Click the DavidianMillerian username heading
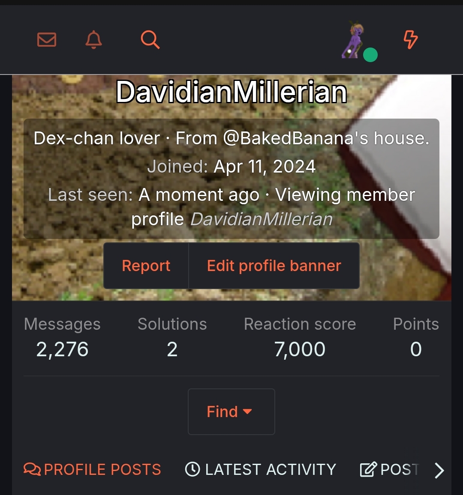The height and width of the screenshot is (495, 463). tap(231, 92)
